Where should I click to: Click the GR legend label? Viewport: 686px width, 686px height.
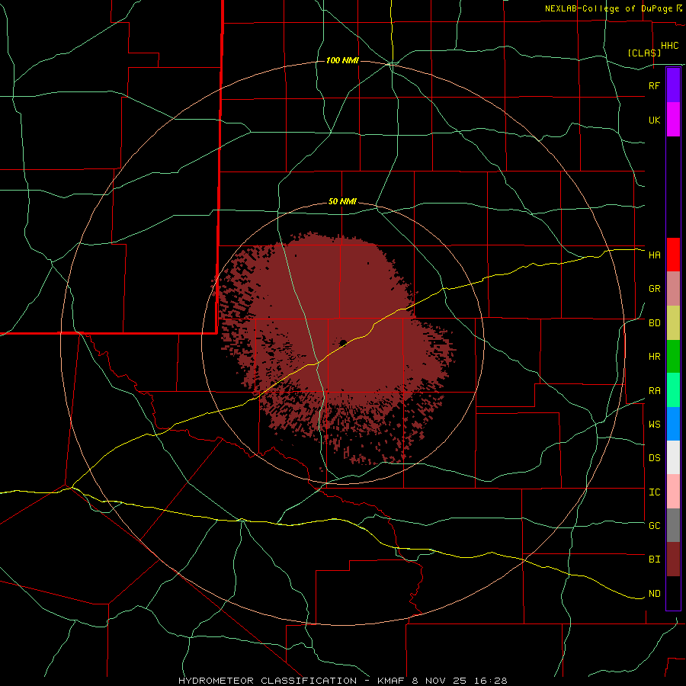point(654,289)
